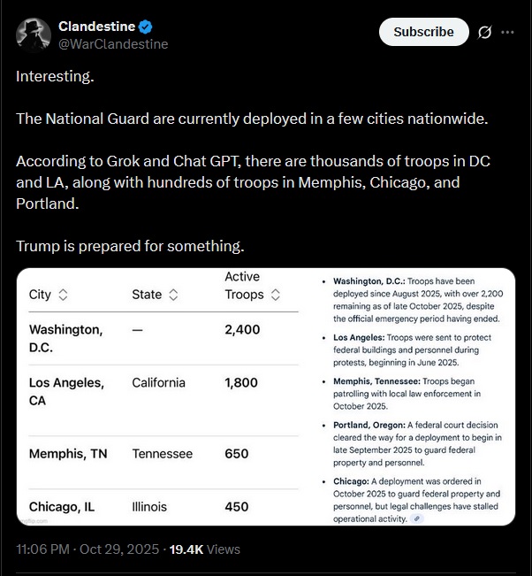Click the Clandestine display name
The width and height of the screenshot is (532, 576).
[96, 27]
